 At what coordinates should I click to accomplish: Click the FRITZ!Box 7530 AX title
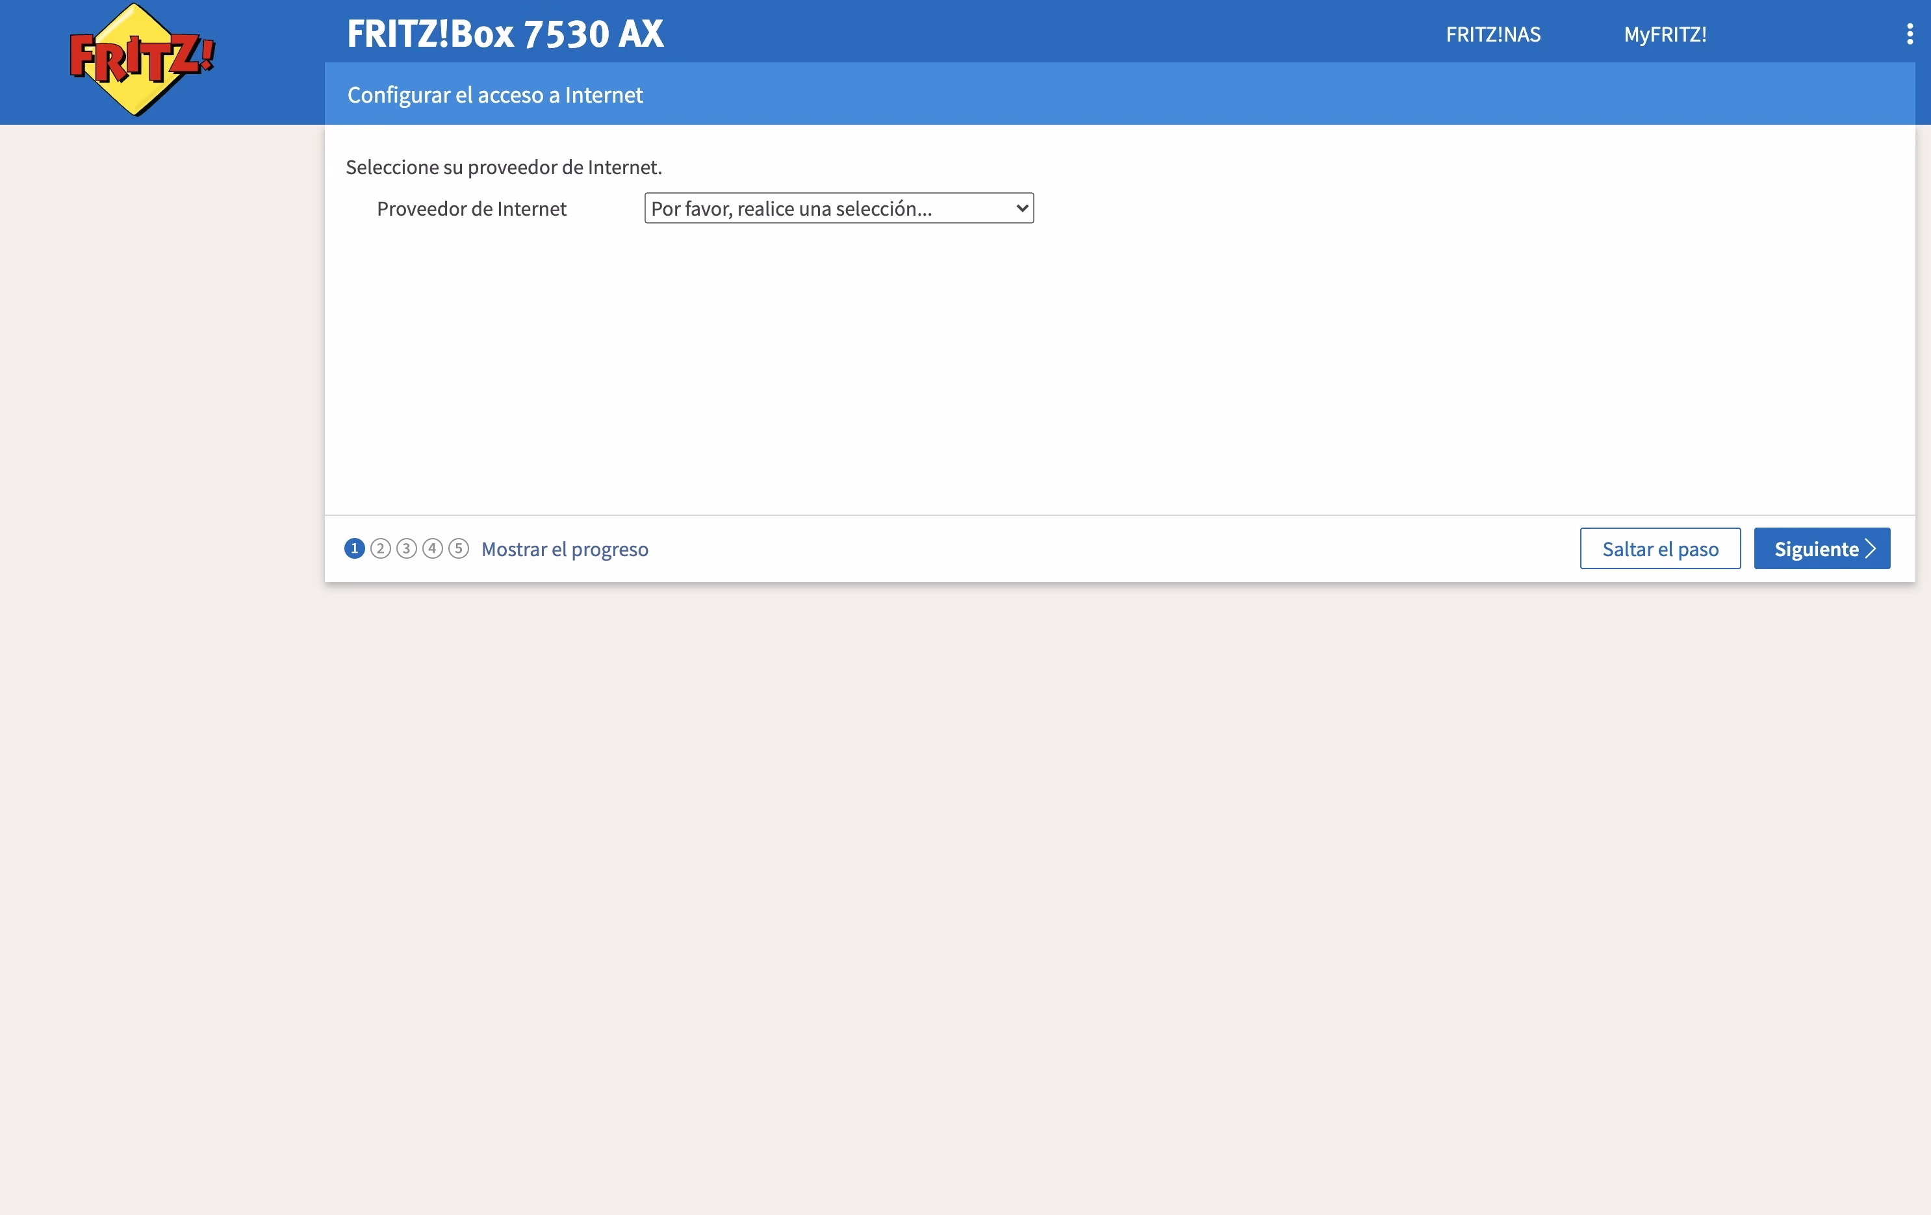(x=505, y=34)
